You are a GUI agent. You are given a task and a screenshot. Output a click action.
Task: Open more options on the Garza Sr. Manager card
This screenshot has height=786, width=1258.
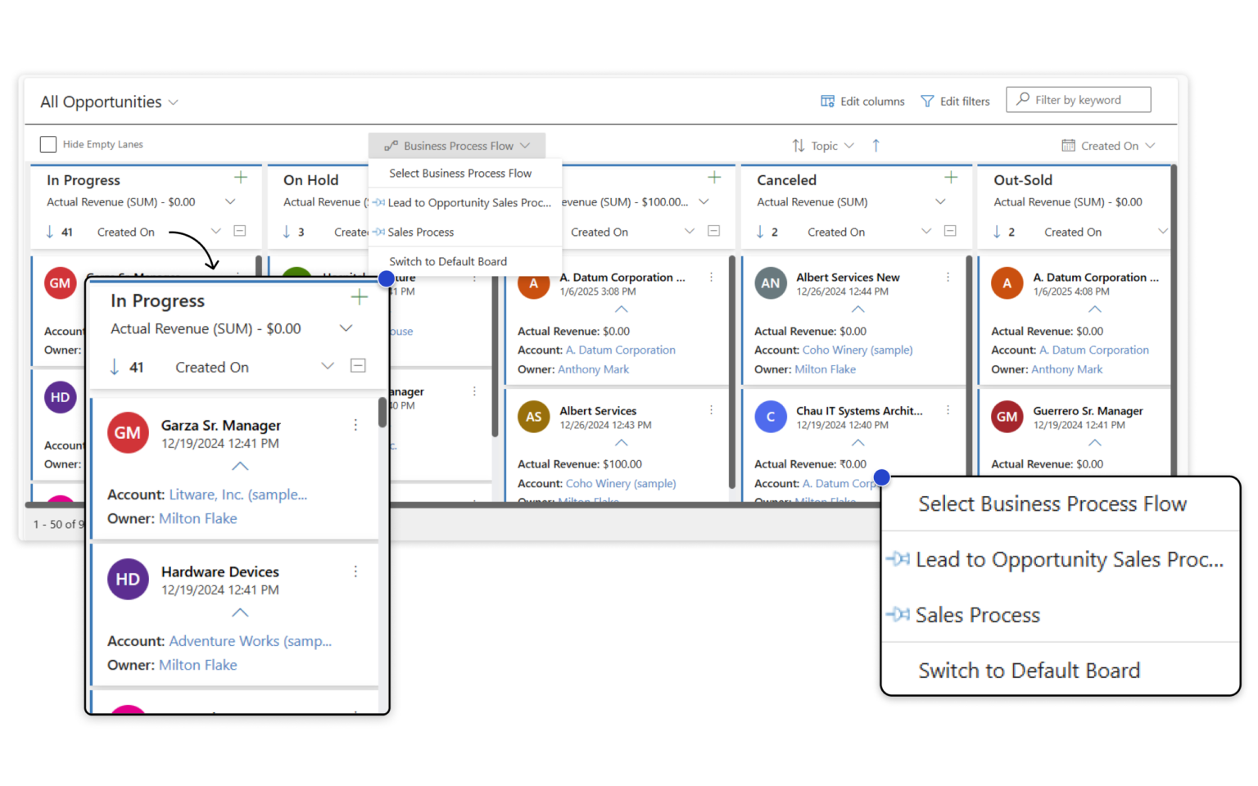pyautogui.click(x=355, y=425)
